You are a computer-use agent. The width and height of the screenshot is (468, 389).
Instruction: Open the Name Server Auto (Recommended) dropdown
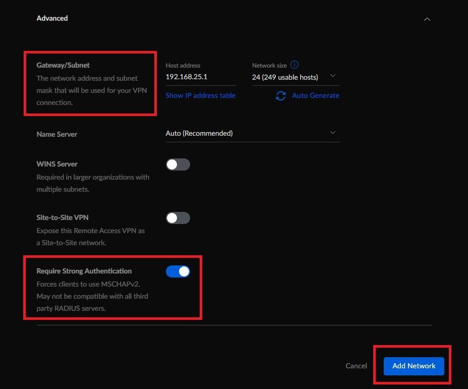coord(253,133)
